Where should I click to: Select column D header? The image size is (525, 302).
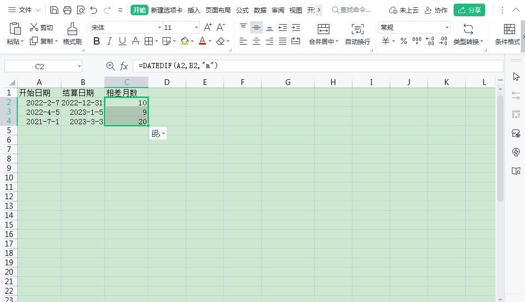click(167, 82)
